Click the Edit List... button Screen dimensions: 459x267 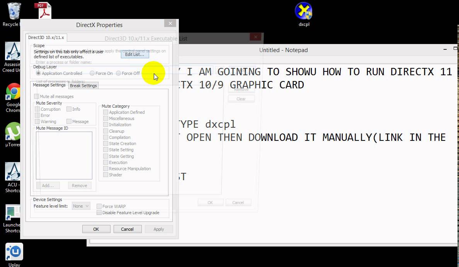click(x=135, y=54)
